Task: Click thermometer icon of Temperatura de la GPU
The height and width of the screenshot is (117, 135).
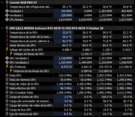Action: [x=7, y=33]
